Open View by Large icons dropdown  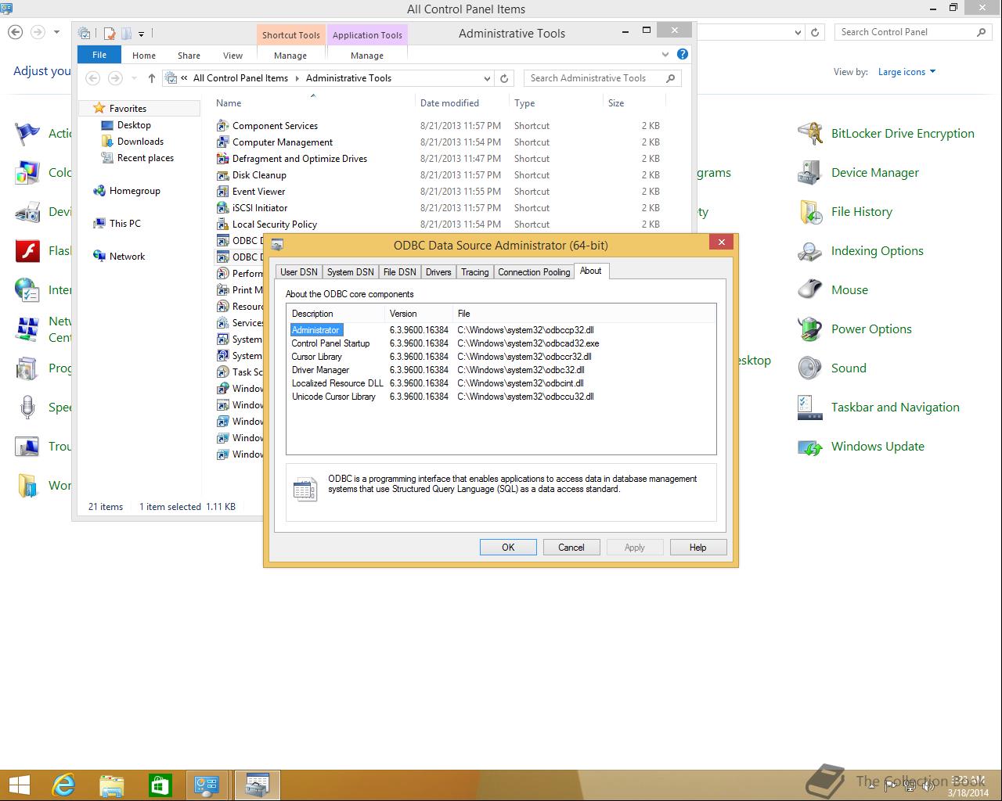(x=906, y=72)
